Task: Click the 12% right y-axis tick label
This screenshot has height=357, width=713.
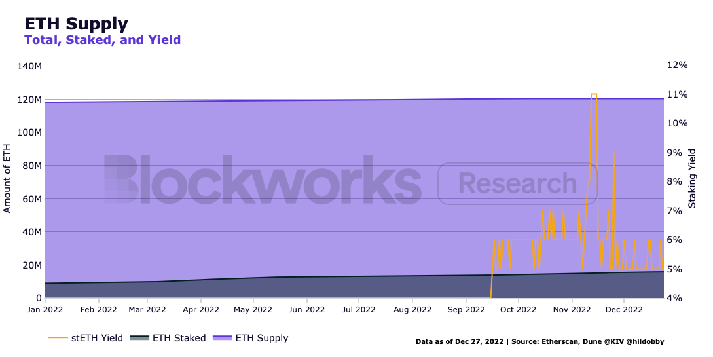Action: pyautogui.click(x=677, y=66)
